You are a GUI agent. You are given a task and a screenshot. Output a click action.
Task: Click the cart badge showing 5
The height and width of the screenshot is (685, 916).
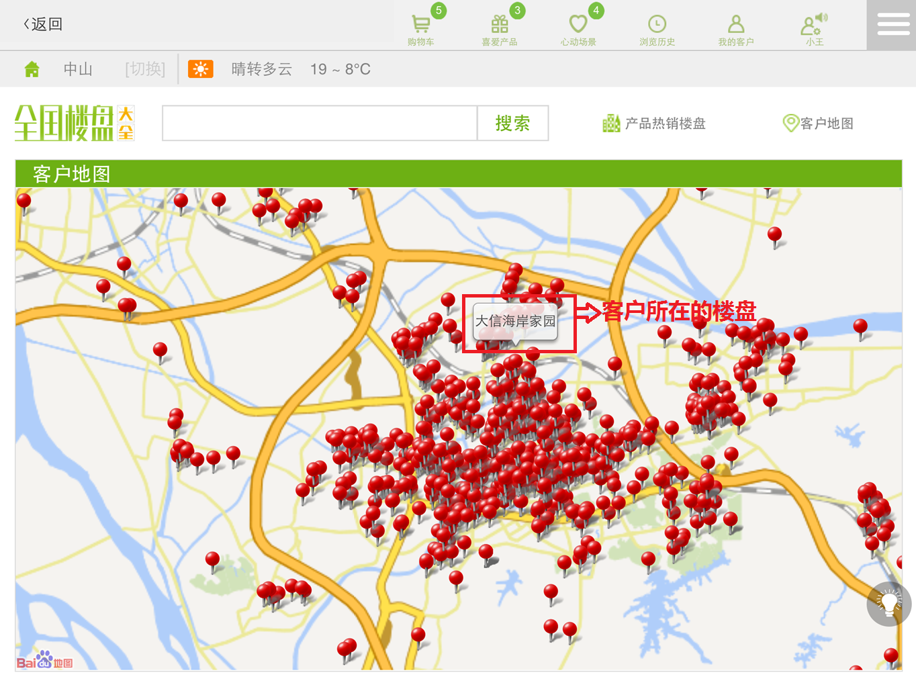pos(439,11)
